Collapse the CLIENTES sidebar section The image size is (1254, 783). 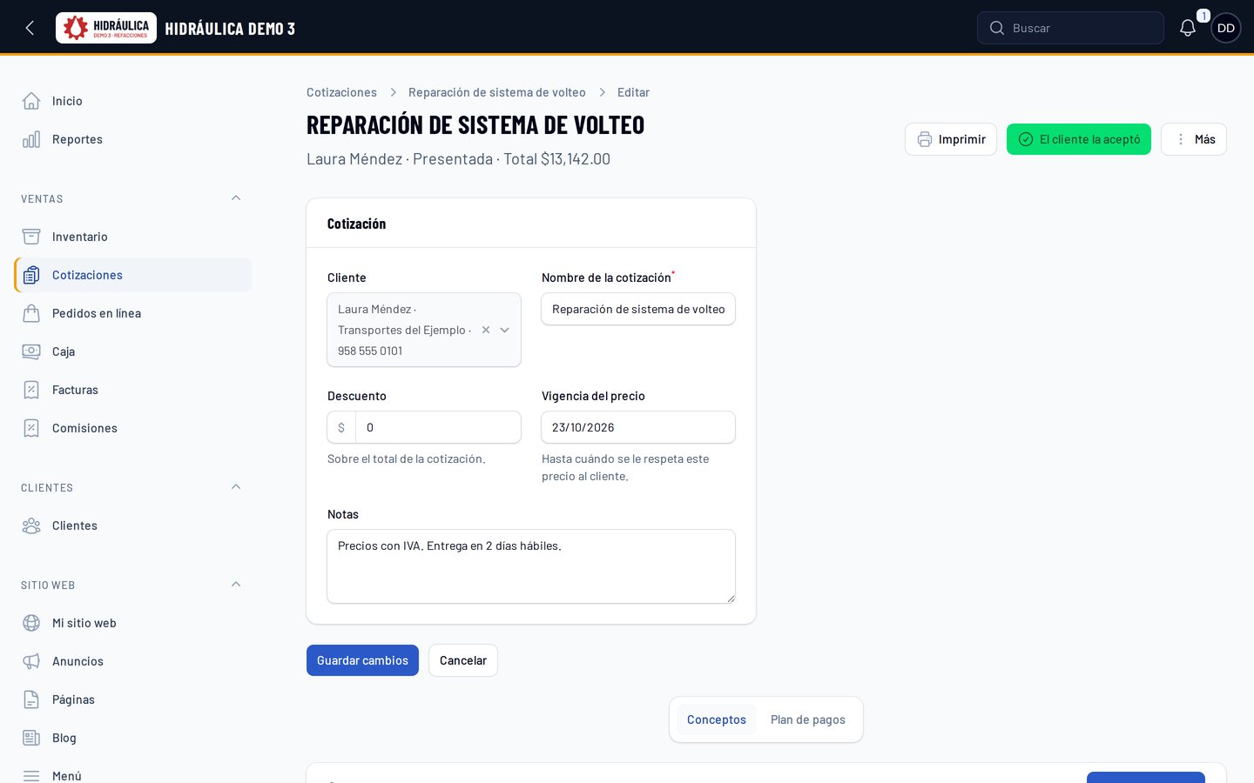coord(236,487)
